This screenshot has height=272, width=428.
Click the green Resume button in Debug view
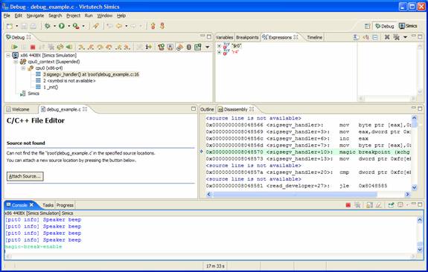pyautogui.click(x=14, y=47)
